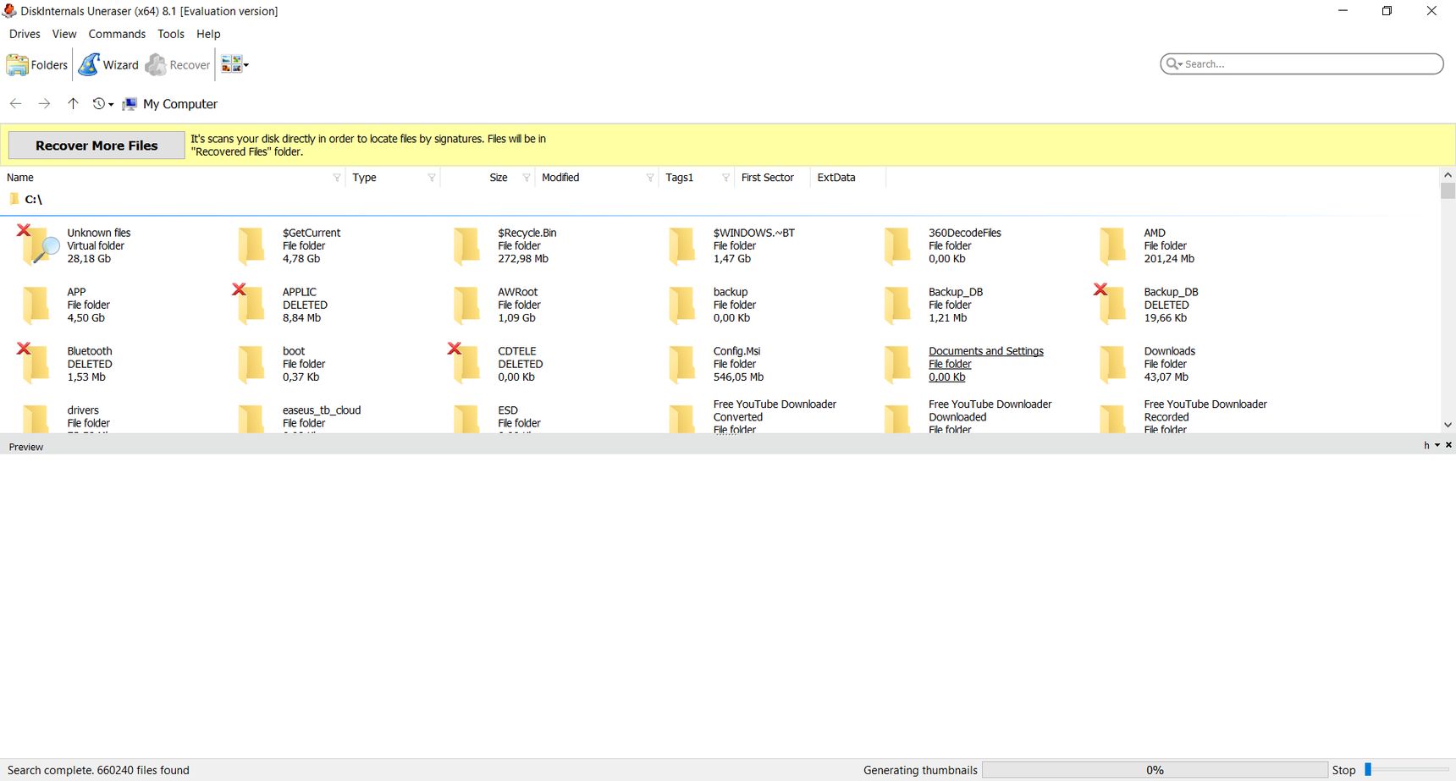Open the navigation history dropdown
1456x781 pixels.
coord(102,103)
